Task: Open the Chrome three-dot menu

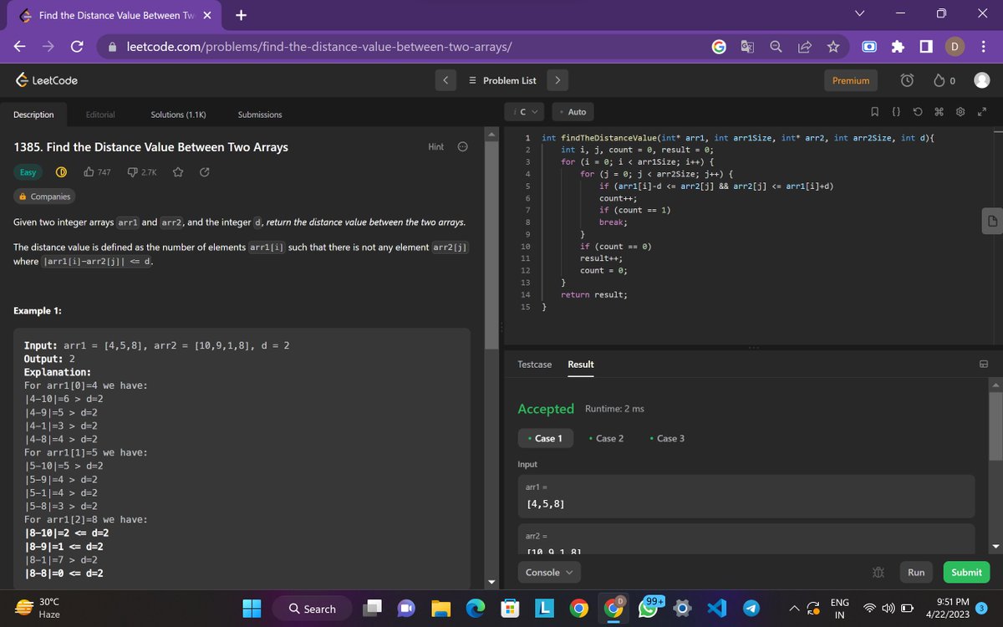Action: tap(983, 47)
